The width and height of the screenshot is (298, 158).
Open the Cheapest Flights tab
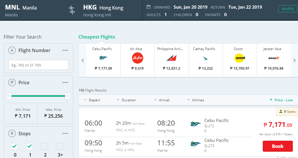pos(97,37)
